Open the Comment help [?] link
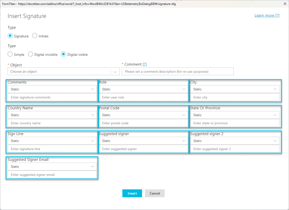 144,65
